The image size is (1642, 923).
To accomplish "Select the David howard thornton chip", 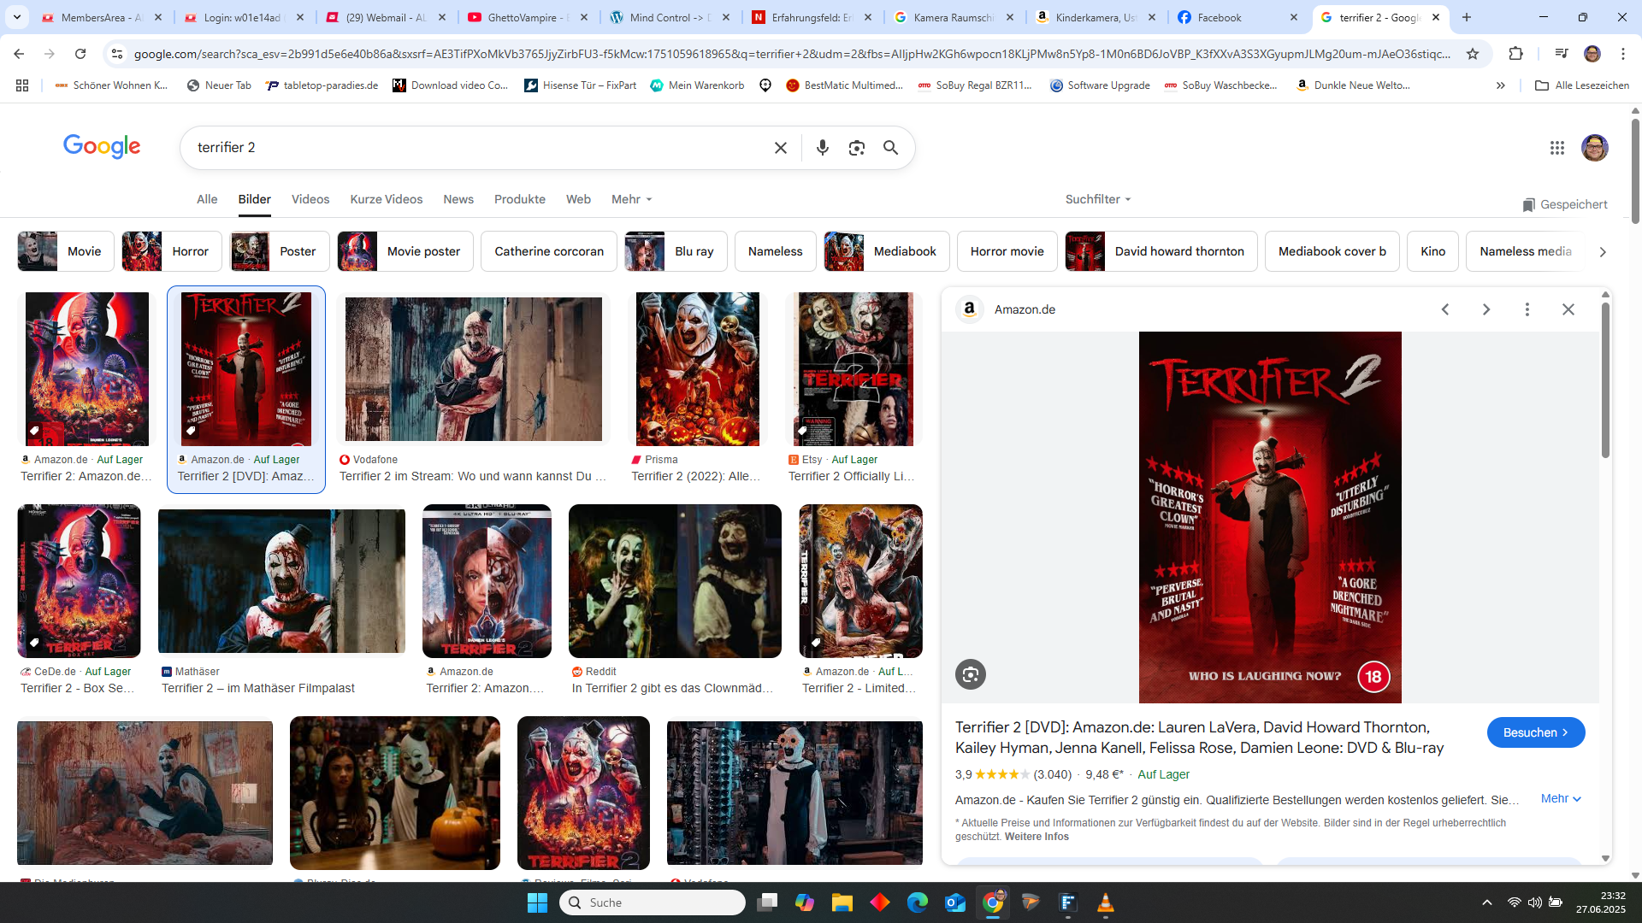I will (x=1161, y=251).
